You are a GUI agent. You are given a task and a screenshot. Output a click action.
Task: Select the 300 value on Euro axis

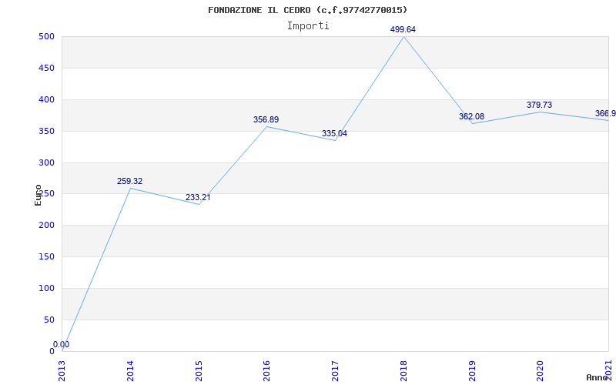(46, 162)
